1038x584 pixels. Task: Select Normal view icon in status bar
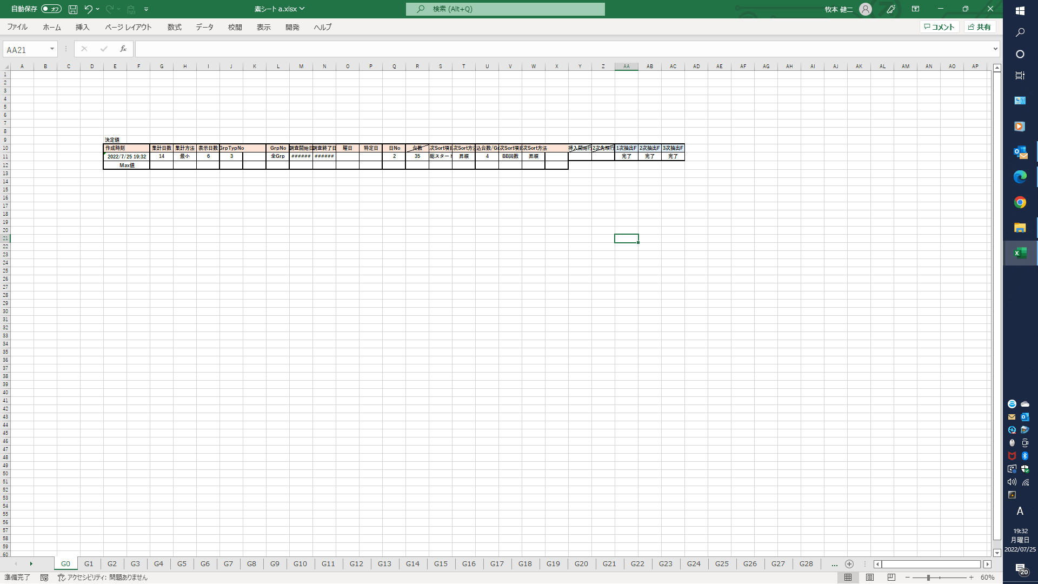tap(848, 578)
